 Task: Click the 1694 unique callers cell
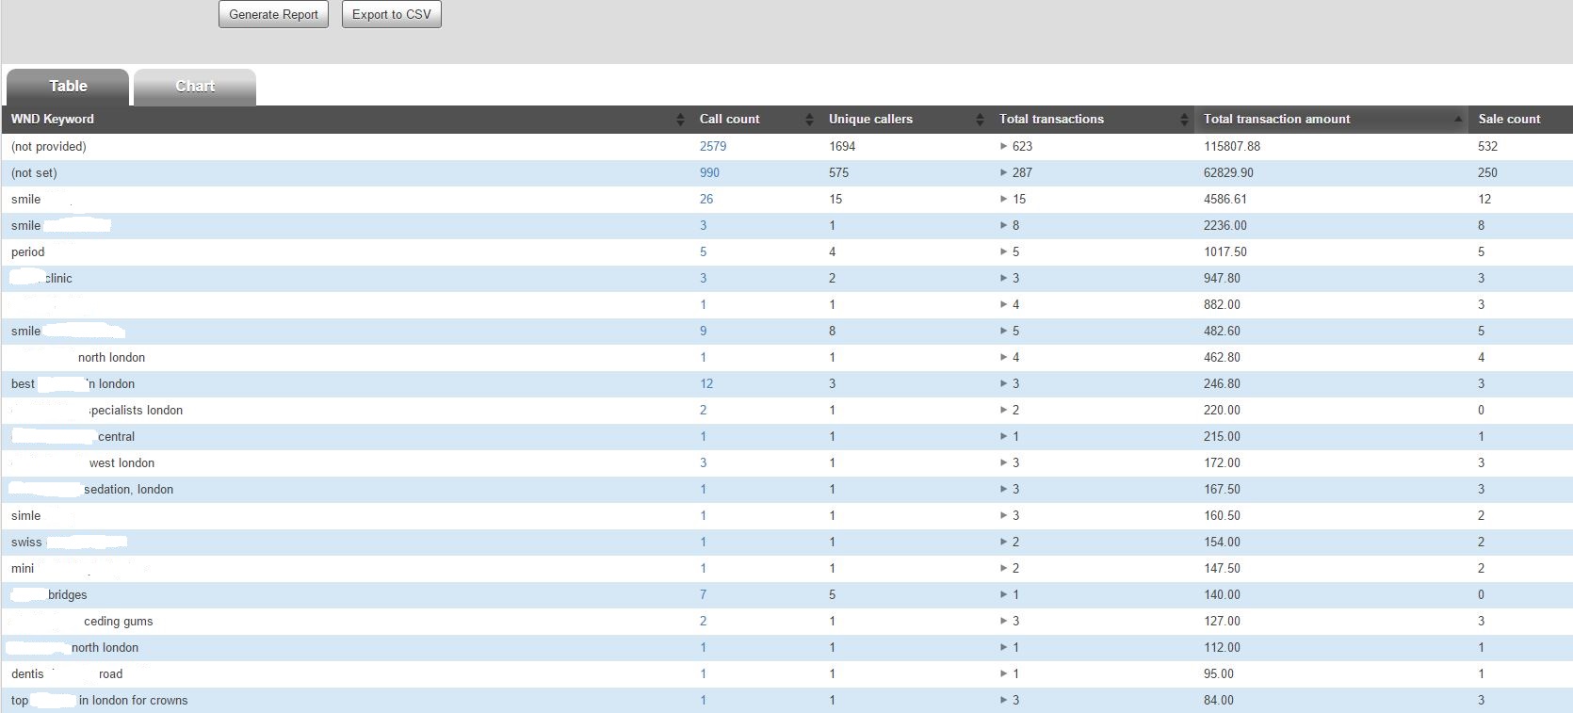click(x=842, y=146)
